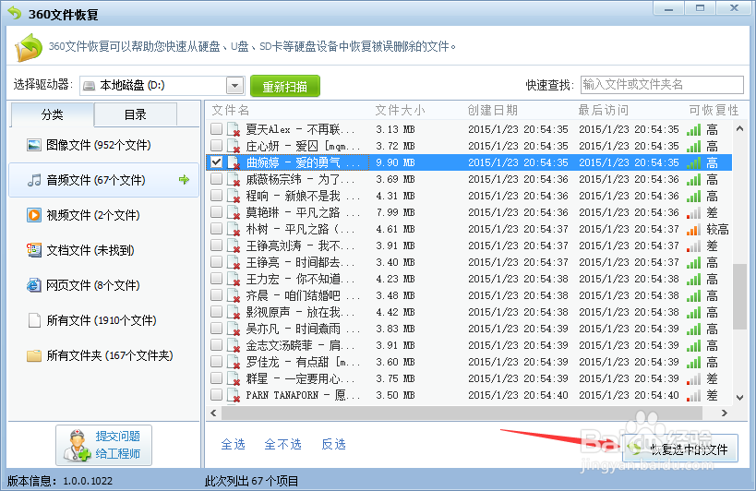Select 视频文件 (2个文件) category
Image resolution: width=756 pixels, height=491 pixels.
[103, 215]
